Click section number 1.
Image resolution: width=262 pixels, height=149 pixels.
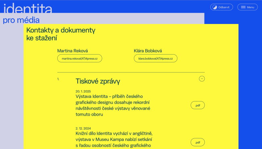point(58,79)
